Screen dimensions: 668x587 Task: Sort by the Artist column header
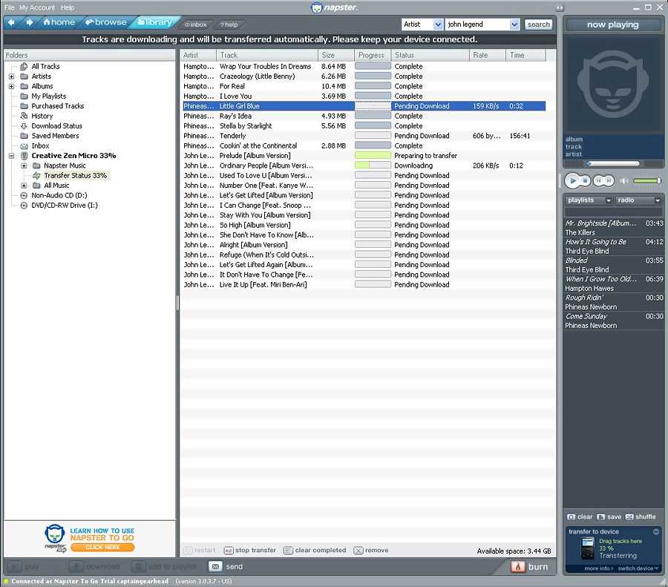[198, 55]
